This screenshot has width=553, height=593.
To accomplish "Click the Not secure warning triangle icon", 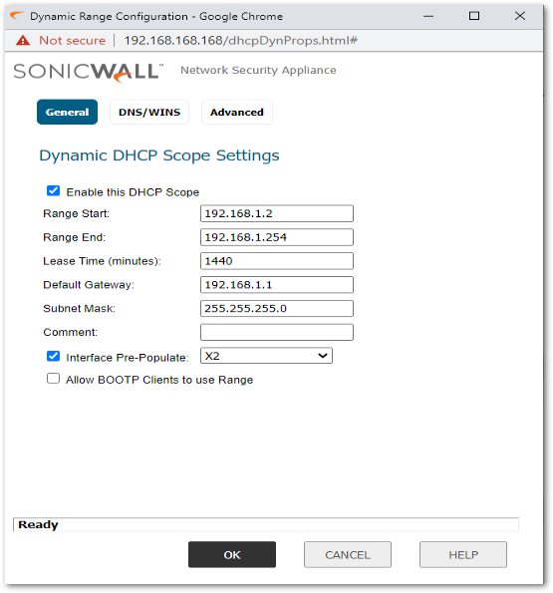I will (23, 40).
